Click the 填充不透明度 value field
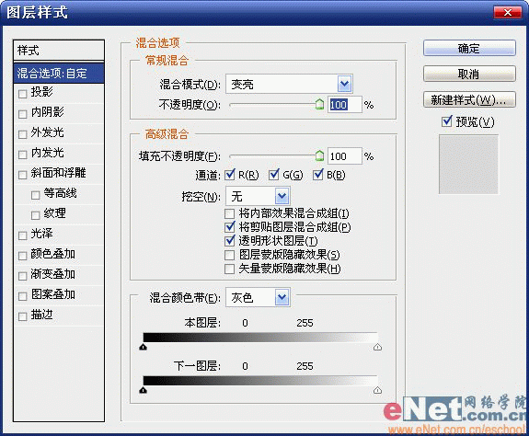The width and height of the screenshot is (529, 436). tap(344, 155)
